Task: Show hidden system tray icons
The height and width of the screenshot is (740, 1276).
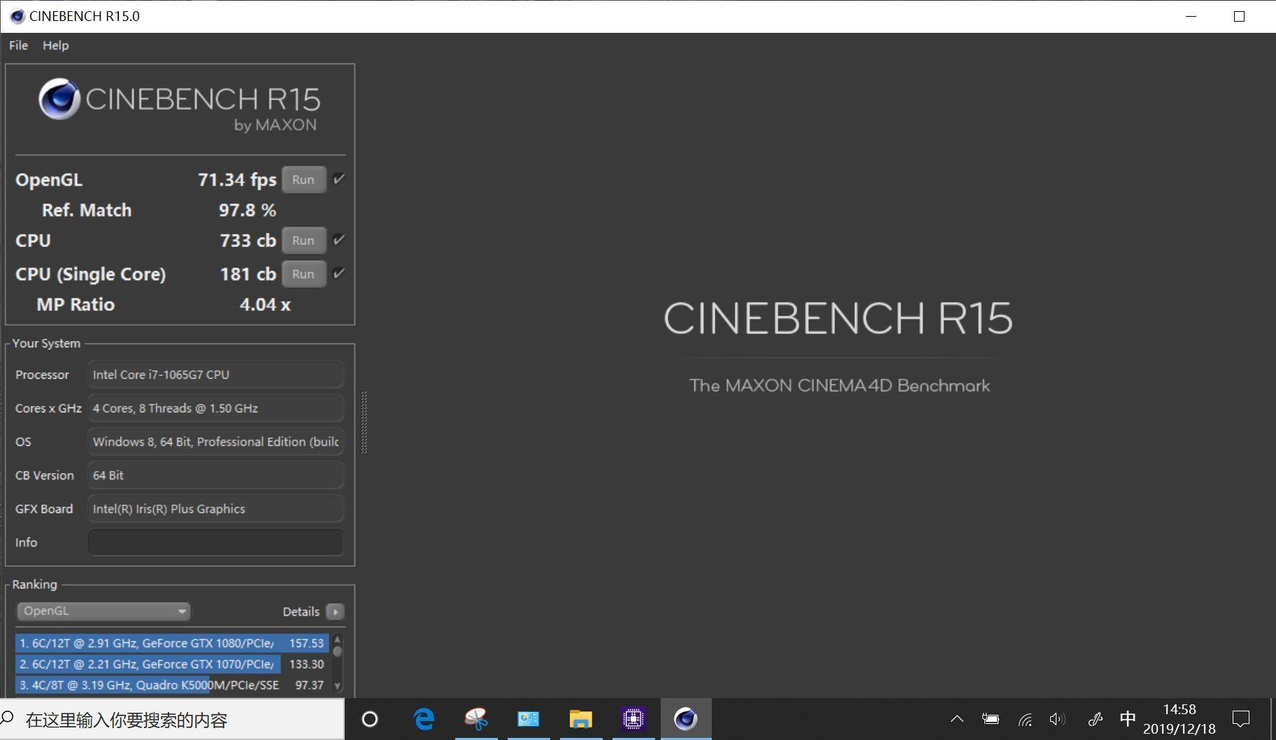Action: [x=957, y=719]
